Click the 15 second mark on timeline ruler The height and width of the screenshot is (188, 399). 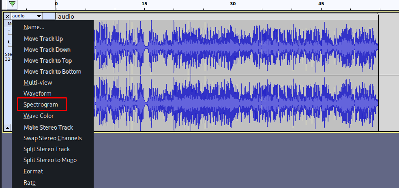point(144,4)
